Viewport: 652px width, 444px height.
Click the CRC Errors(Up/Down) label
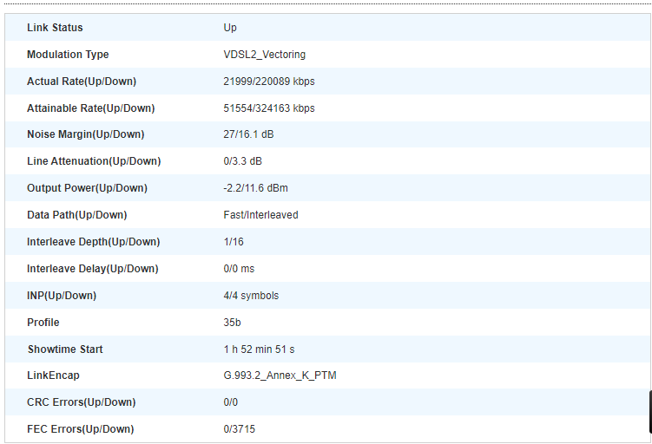coord(82,402)
